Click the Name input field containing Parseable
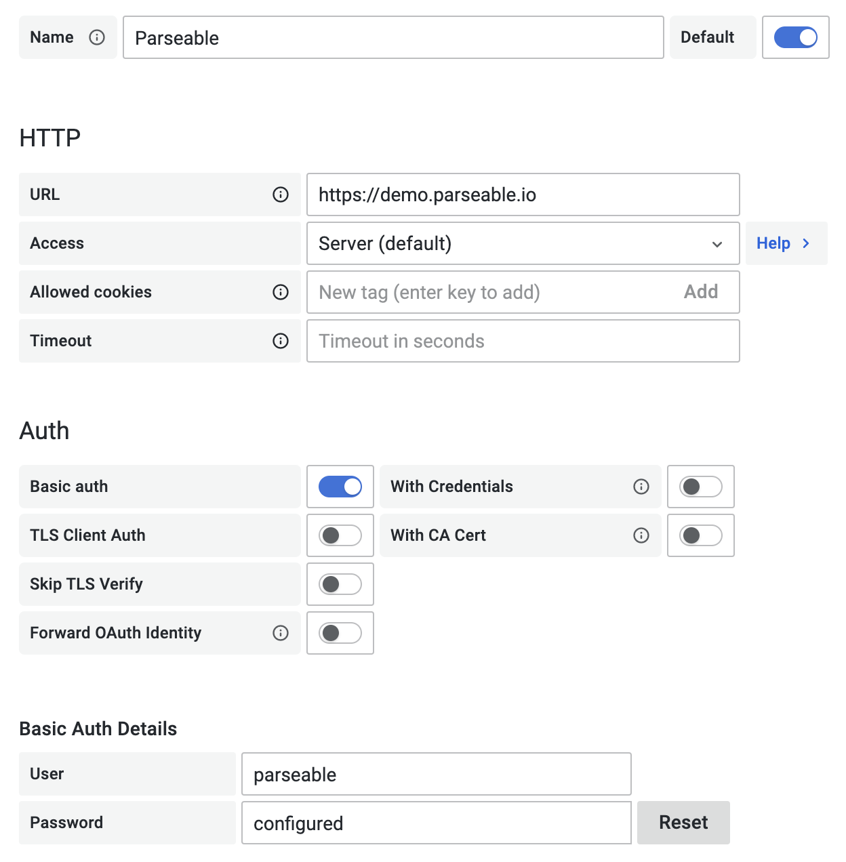Screen dimensions: 846x862 pos(393,37)
